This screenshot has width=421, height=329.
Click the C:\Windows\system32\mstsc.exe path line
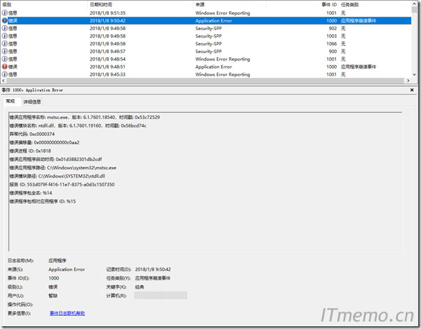point(63,167)
